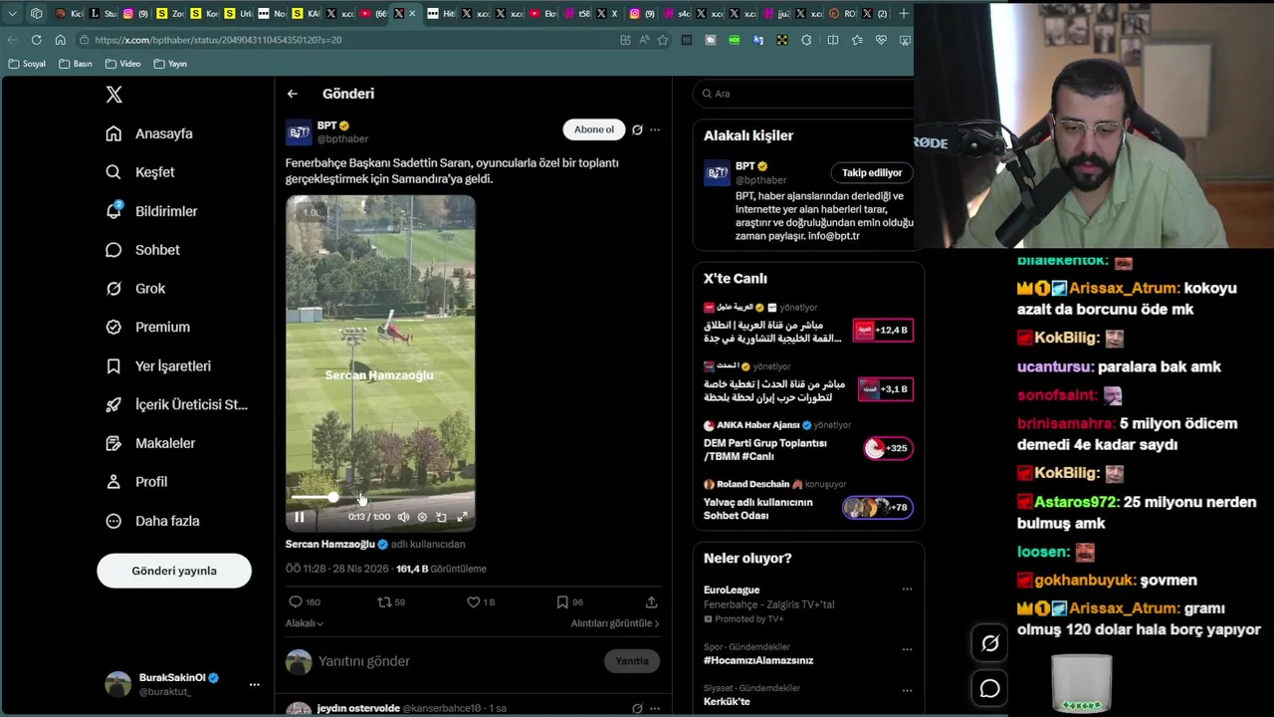Viewport: 1274px width, 717px height.
Task: Open the #HocamızıAlamazsınız trend
Action: (758, 660)
